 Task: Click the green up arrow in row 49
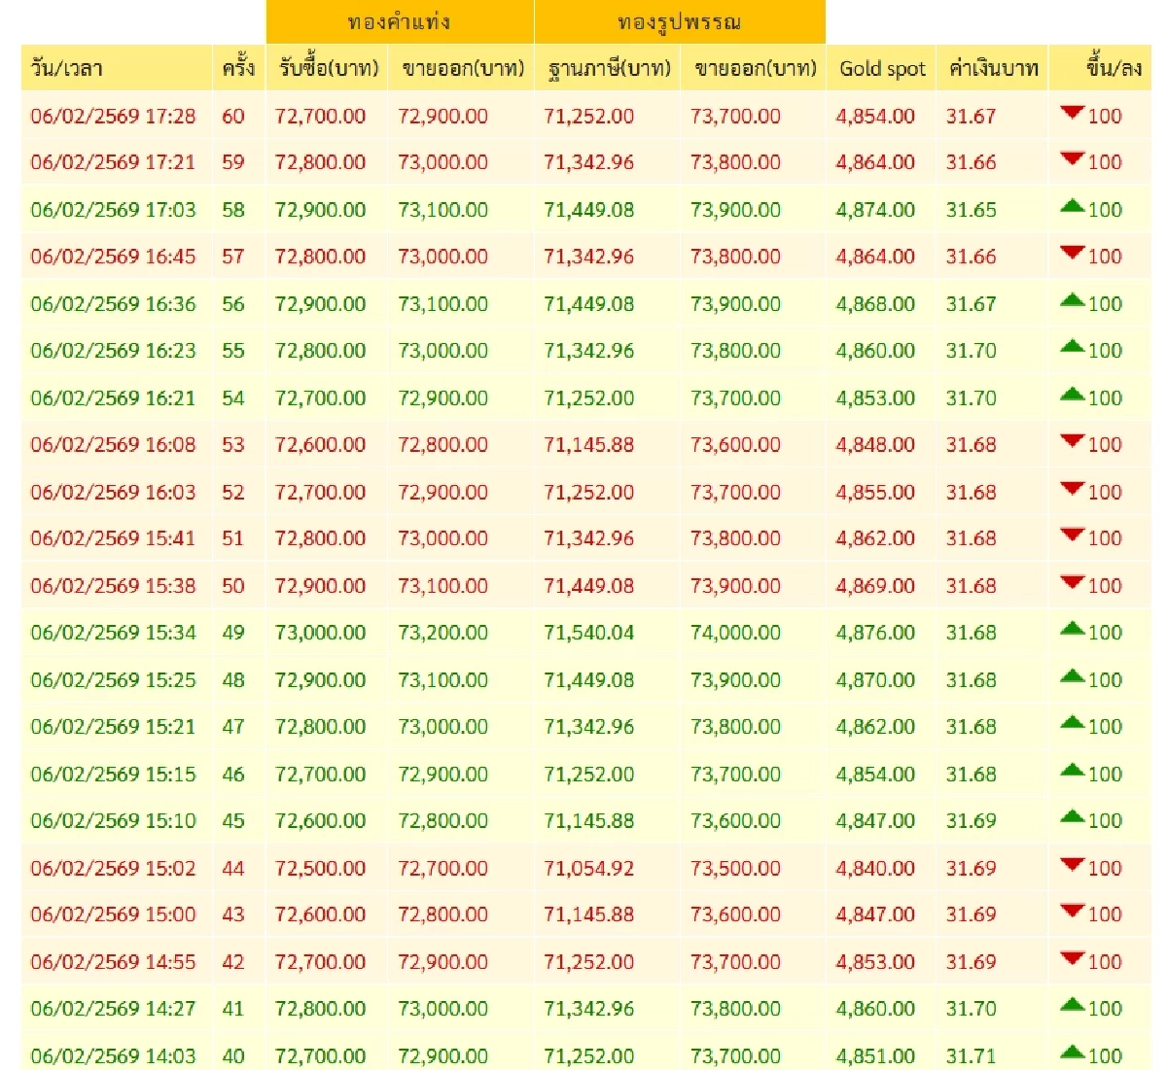(1072, 630)
